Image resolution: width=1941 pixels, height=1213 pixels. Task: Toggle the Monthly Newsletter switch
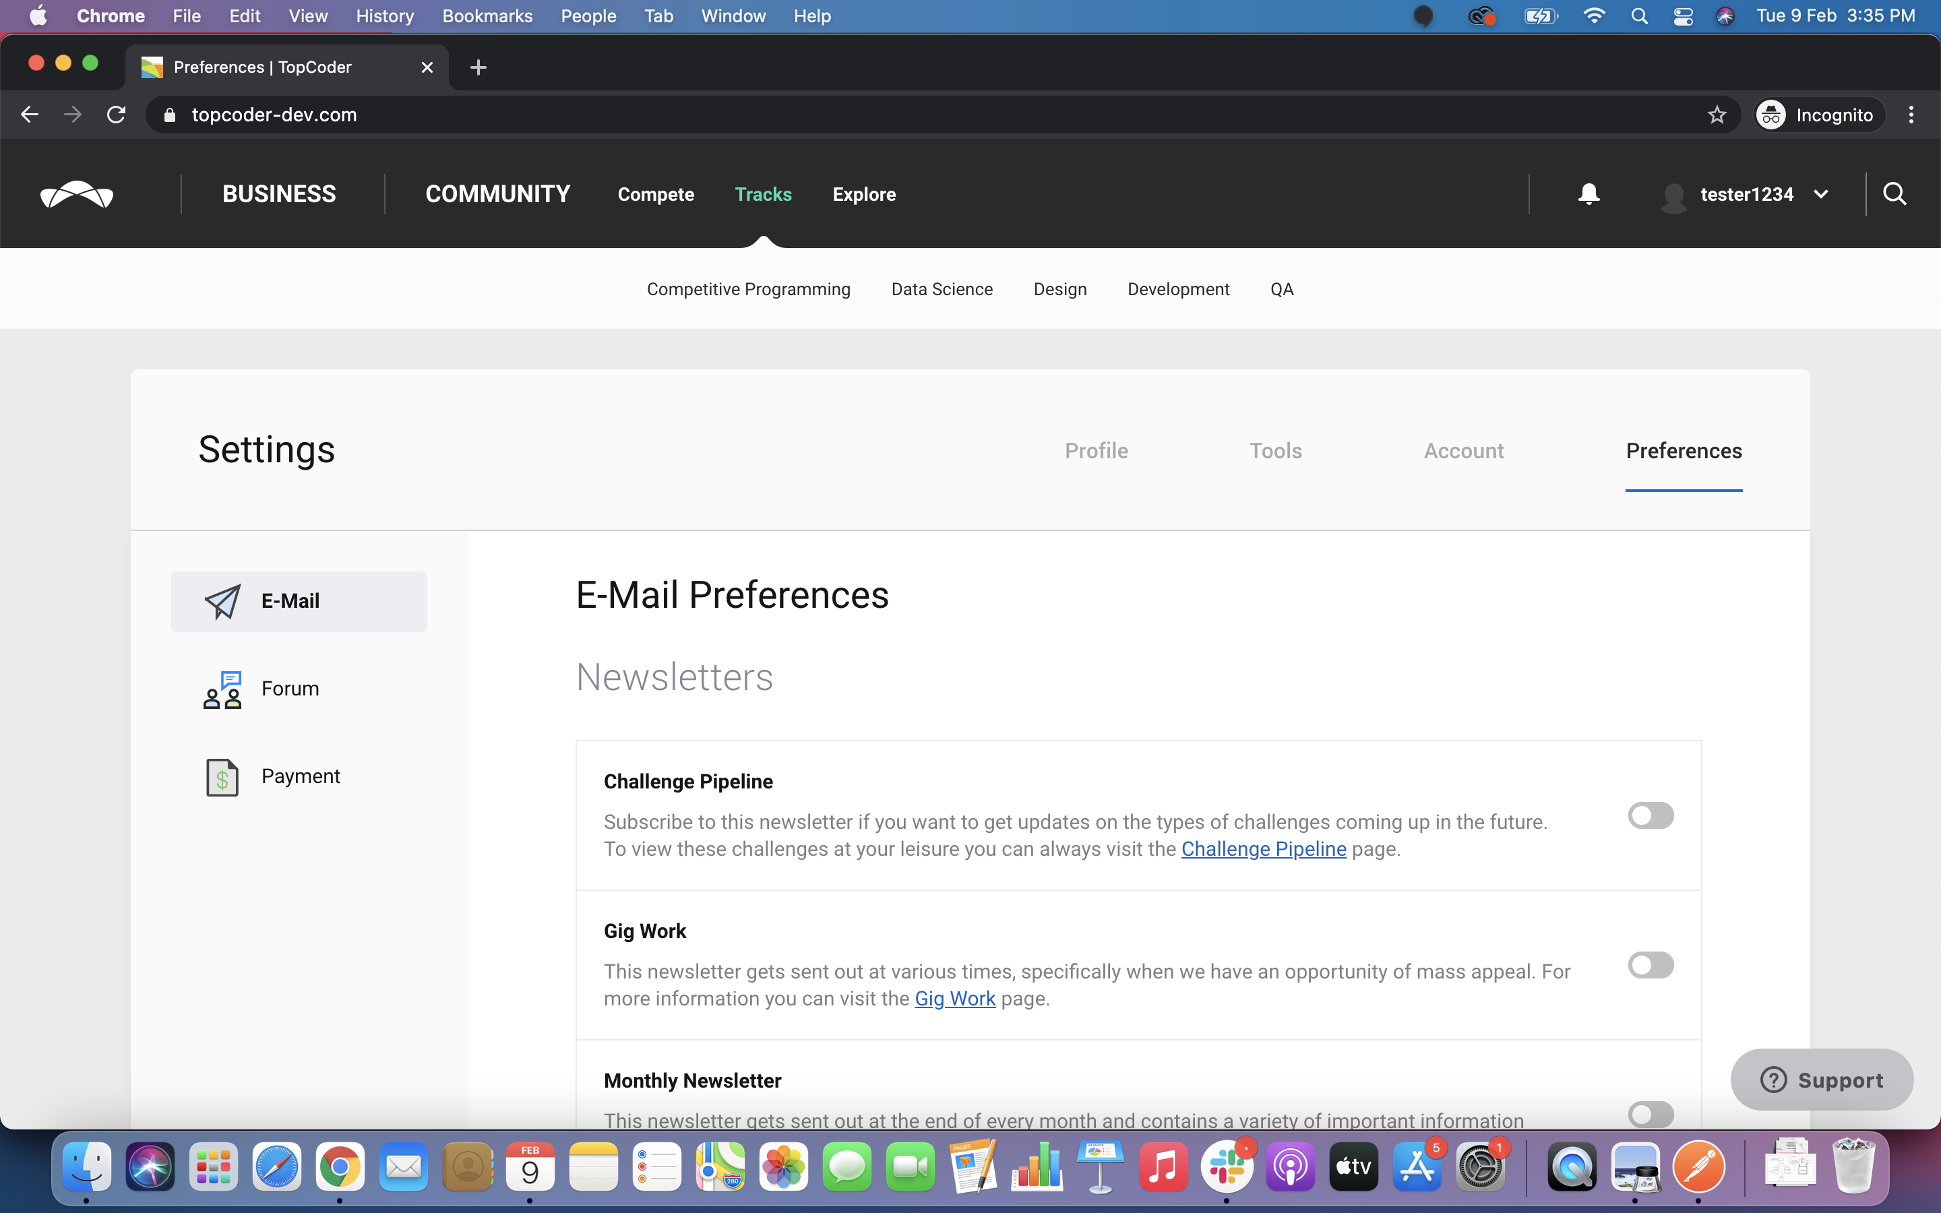coord(1651,1115)
